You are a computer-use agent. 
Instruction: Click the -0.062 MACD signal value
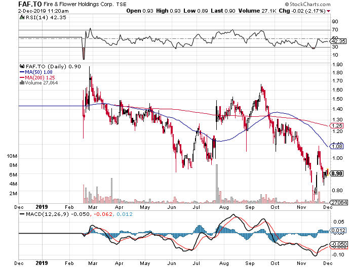tap(103, 214)
